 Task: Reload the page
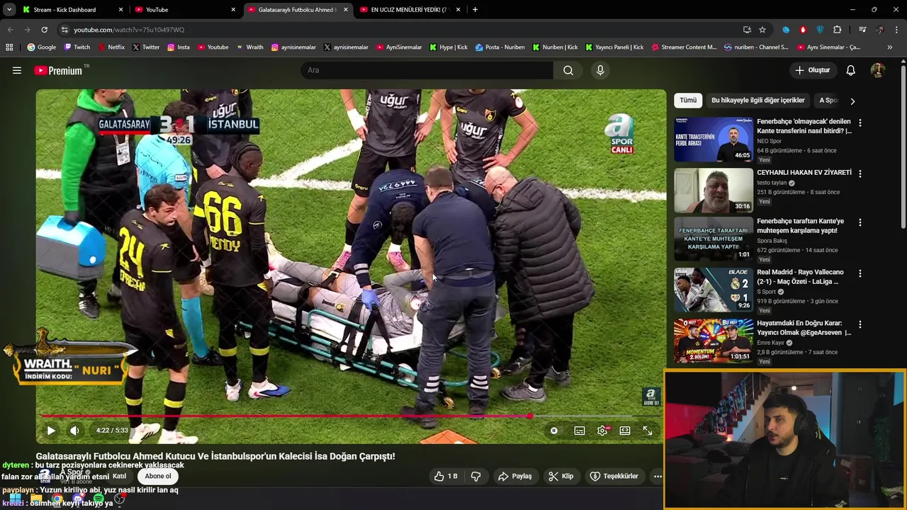click(44, 30)
